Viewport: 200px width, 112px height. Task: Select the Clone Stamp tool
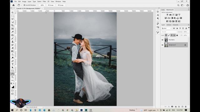[12, 42]
